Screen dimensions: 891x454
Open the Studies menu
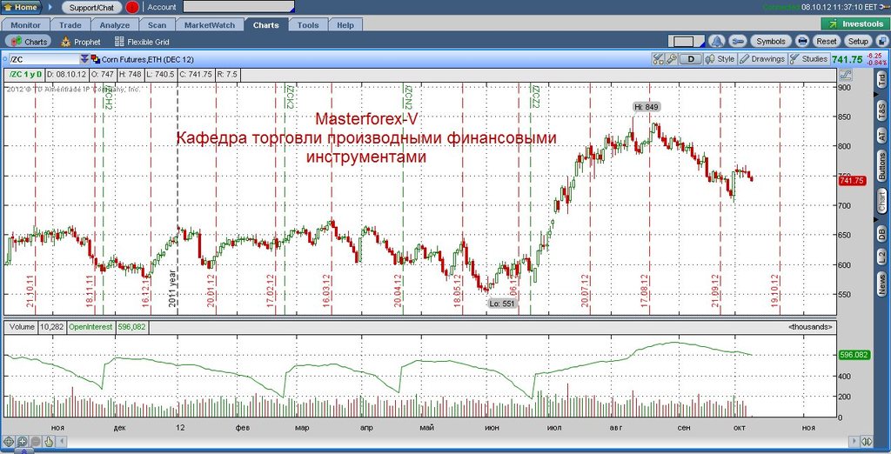coord(808,59)
